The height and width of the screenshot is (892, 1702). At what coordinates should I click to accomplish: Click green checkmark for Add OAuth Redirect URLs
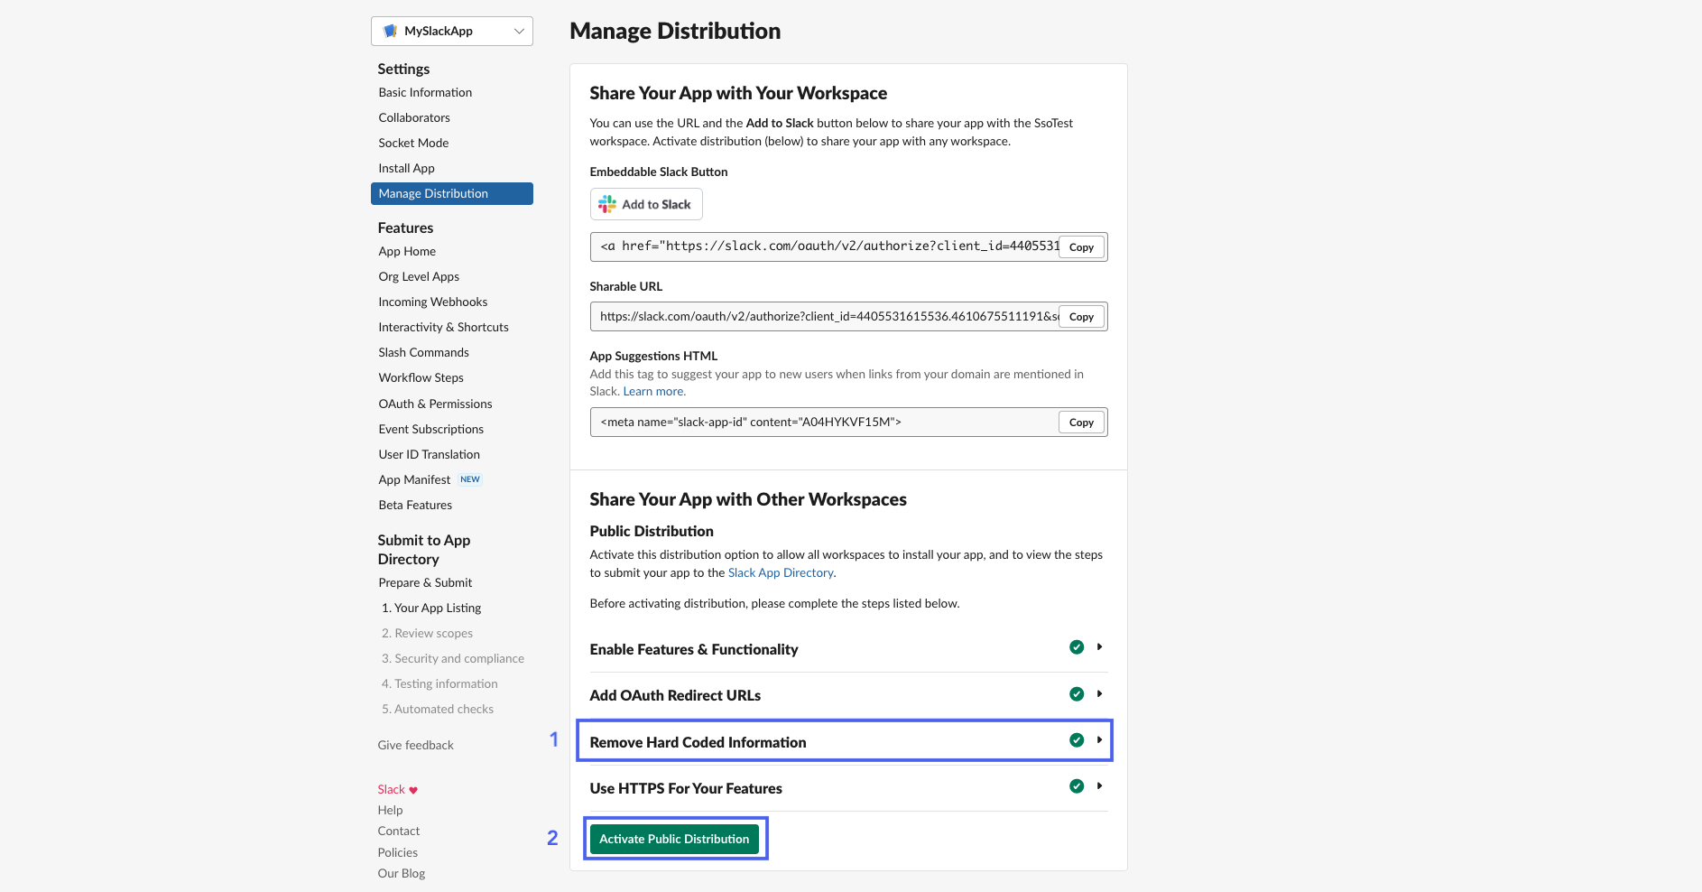pyautogui.click(x=1077, y=694)
